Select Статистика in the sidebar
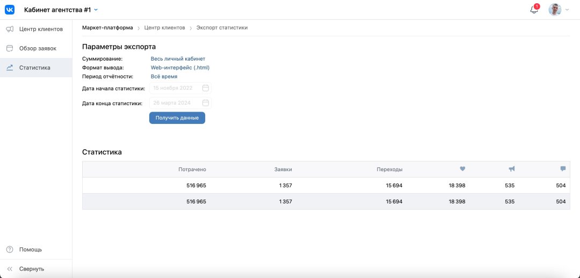The height and width of the screenshot is (278, 580). 36,68
